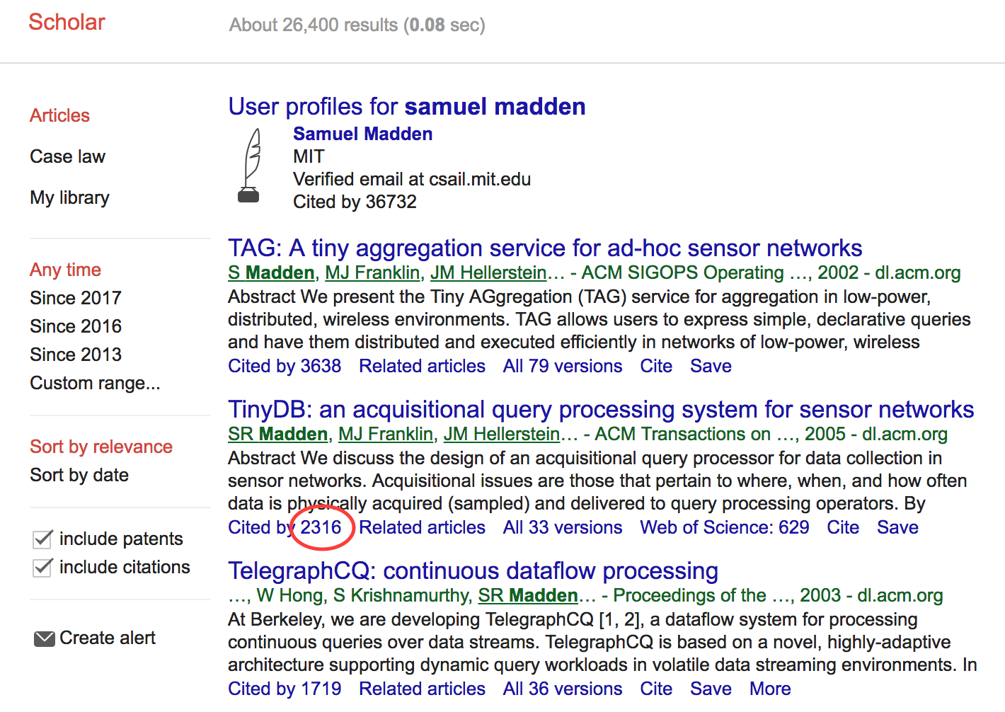1005x712 pixels.
Task: Toggle the include citations checkbox
Action: click(43, 568)
